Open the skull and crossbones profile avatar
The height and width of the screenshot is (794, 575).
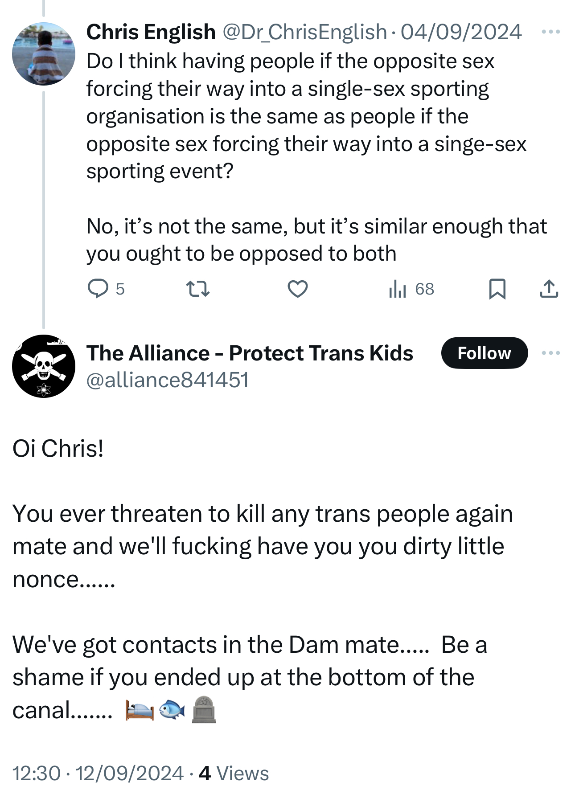coord(44,366)
